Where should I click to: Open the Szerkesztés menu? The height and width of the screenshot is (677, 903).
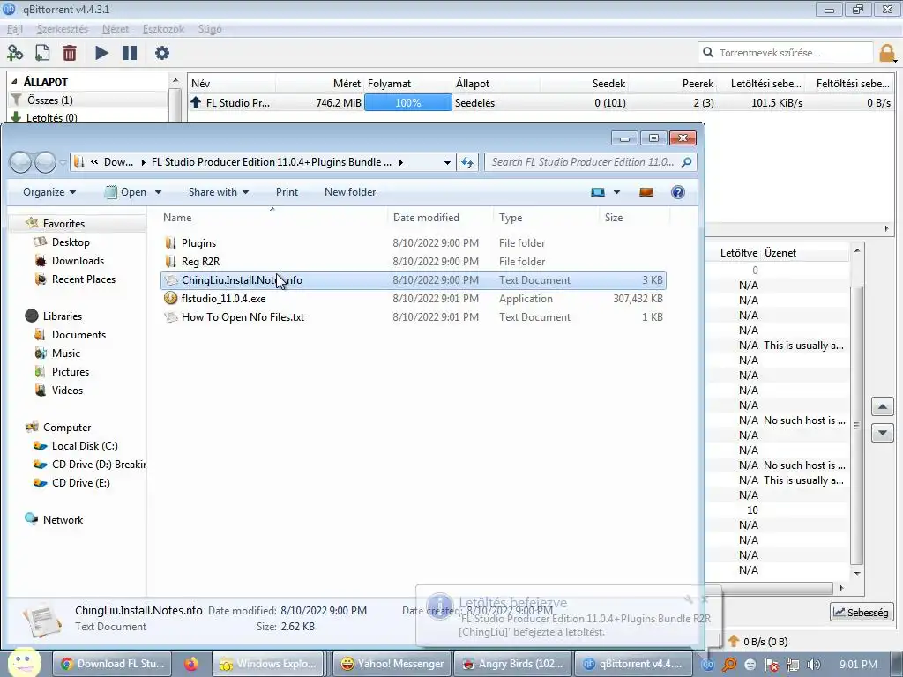coord(63,29)
